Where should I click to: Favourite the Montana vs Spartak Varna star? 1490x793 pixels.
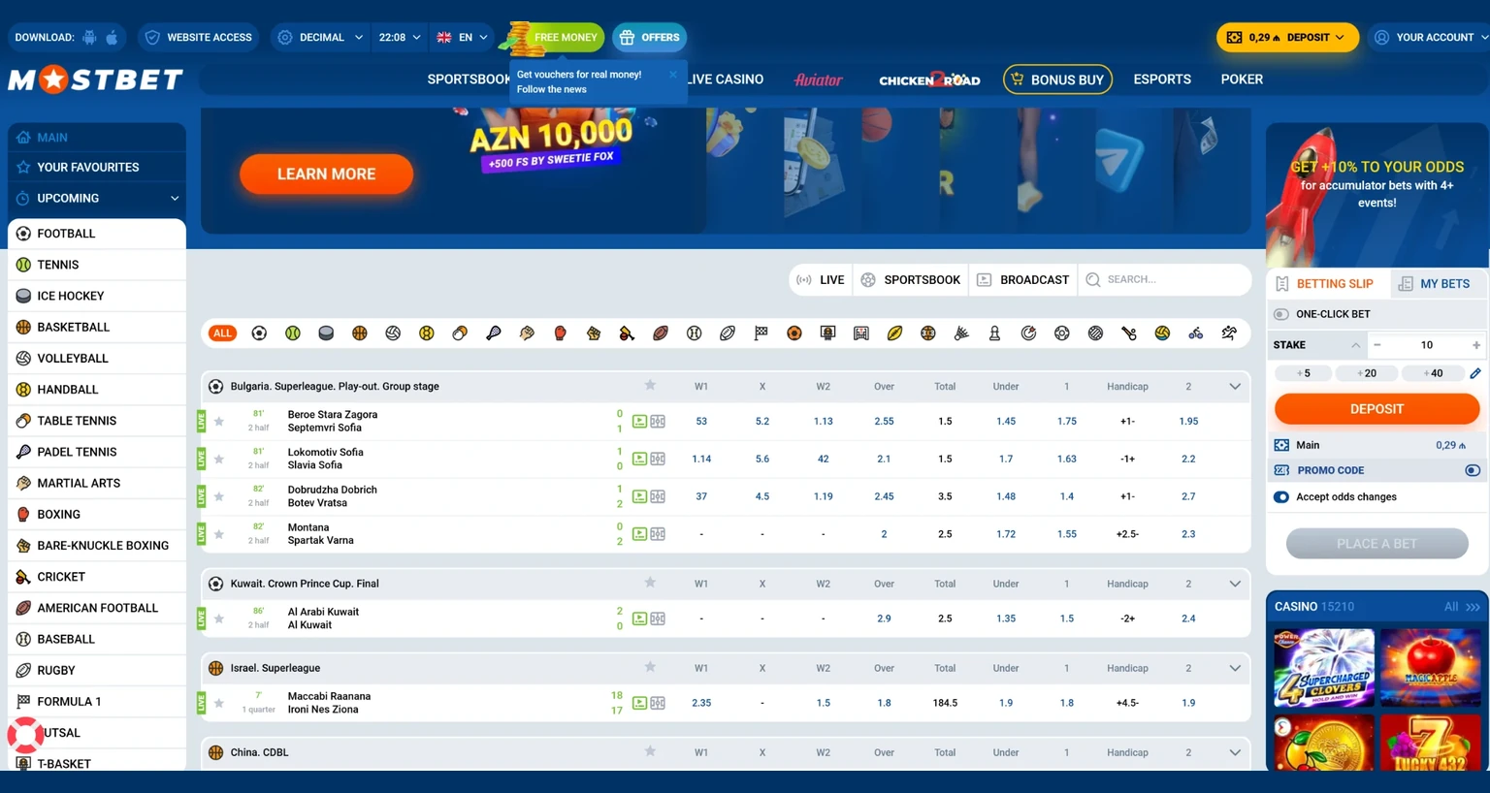[219, 534]
